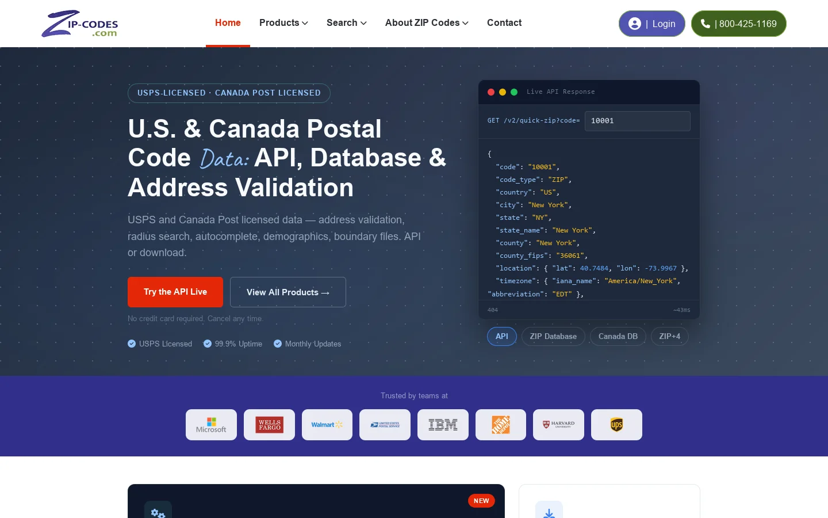Image resolution: width=828 pixels, height=518 pixels.
Task: Switch to the ZIP Database tab
Action: pyautogui.click(x=553, y=337)
